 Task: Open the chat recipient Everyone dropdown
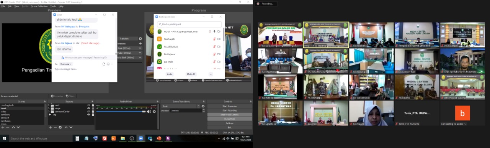tap(66, 64)
